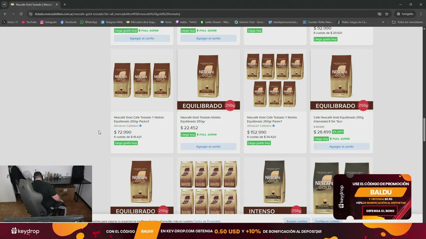This screenshot has height=239, width=426.
Task: Click Configurar cookies button
Action: pyautogui.click(x=327, y=221)
